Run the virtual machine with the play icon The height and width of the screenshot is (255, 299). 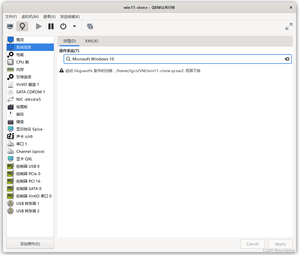click(39, 26)
